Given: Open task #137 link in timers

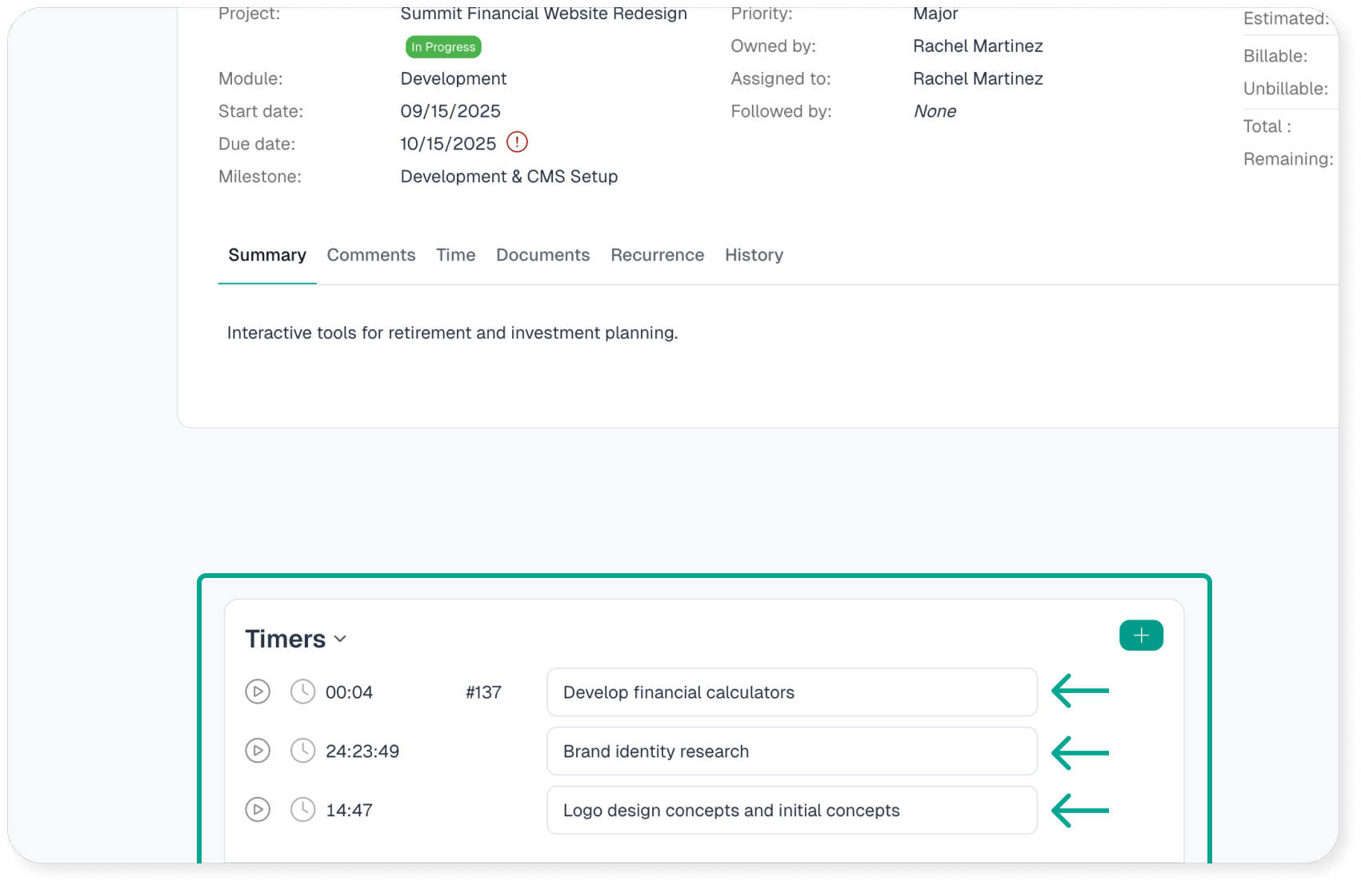Looking at the screenshot, I should pos(483,692).
